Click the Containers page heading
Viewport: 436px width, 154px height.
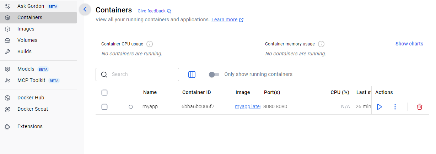pyautogui.click(x=114, y=10)
